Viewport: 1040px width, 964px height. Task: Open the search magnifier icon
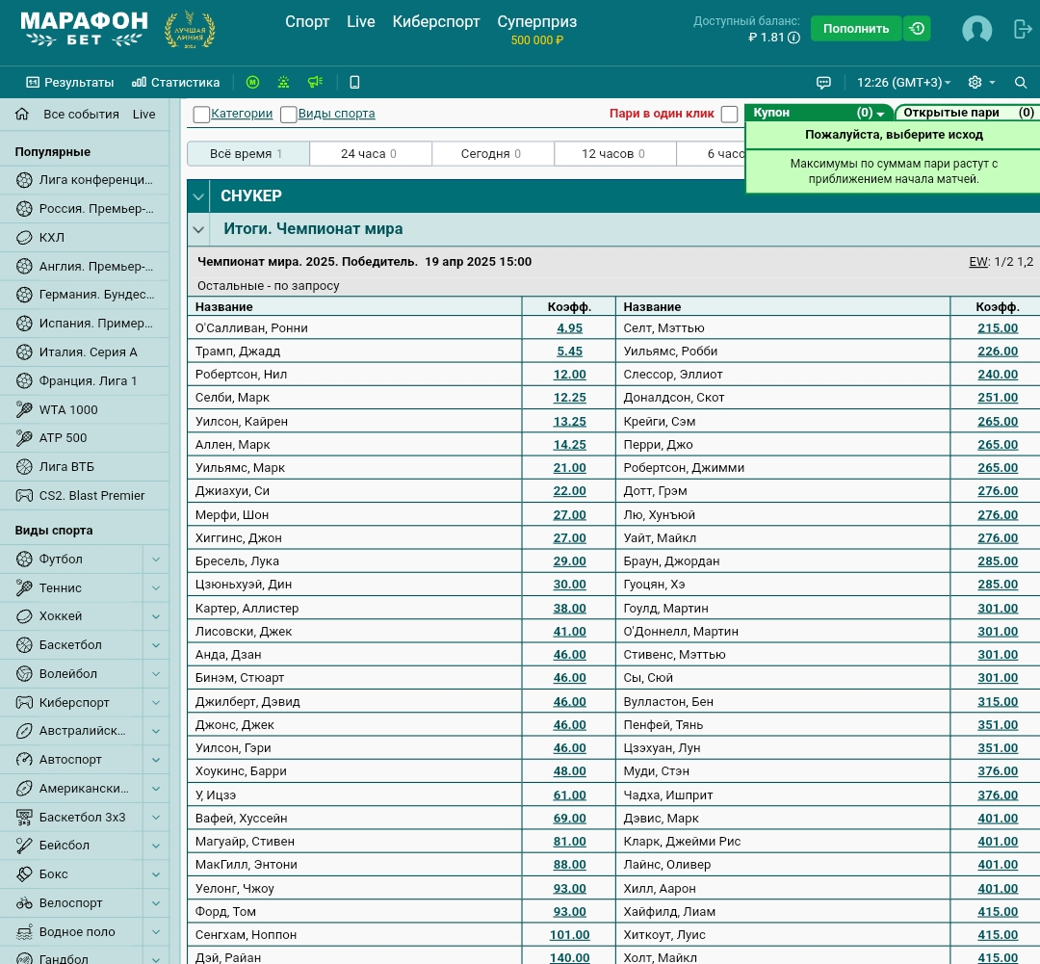[1021, 83]
